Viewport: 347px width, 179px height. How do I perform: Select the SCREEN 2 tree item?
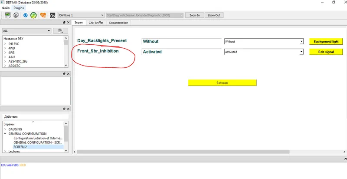click(20, 147)
